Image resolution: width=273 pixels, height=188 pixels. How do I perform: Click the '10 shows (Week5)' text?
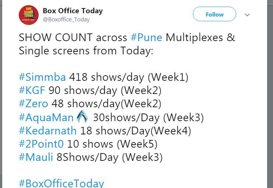tap(112, 144)
